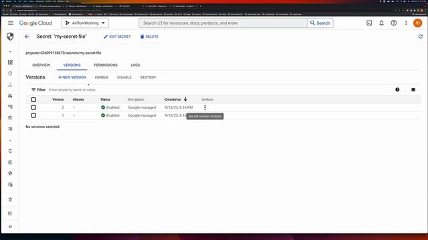Switch to the Overview tab

[41, 65]
